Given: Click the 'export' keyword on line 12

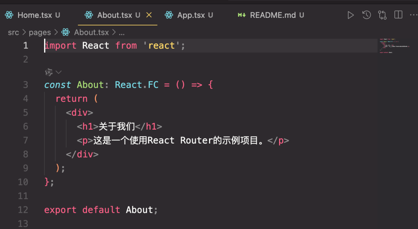Looking at the screenshot, I should pyautogui.click(x=60, y=210).
